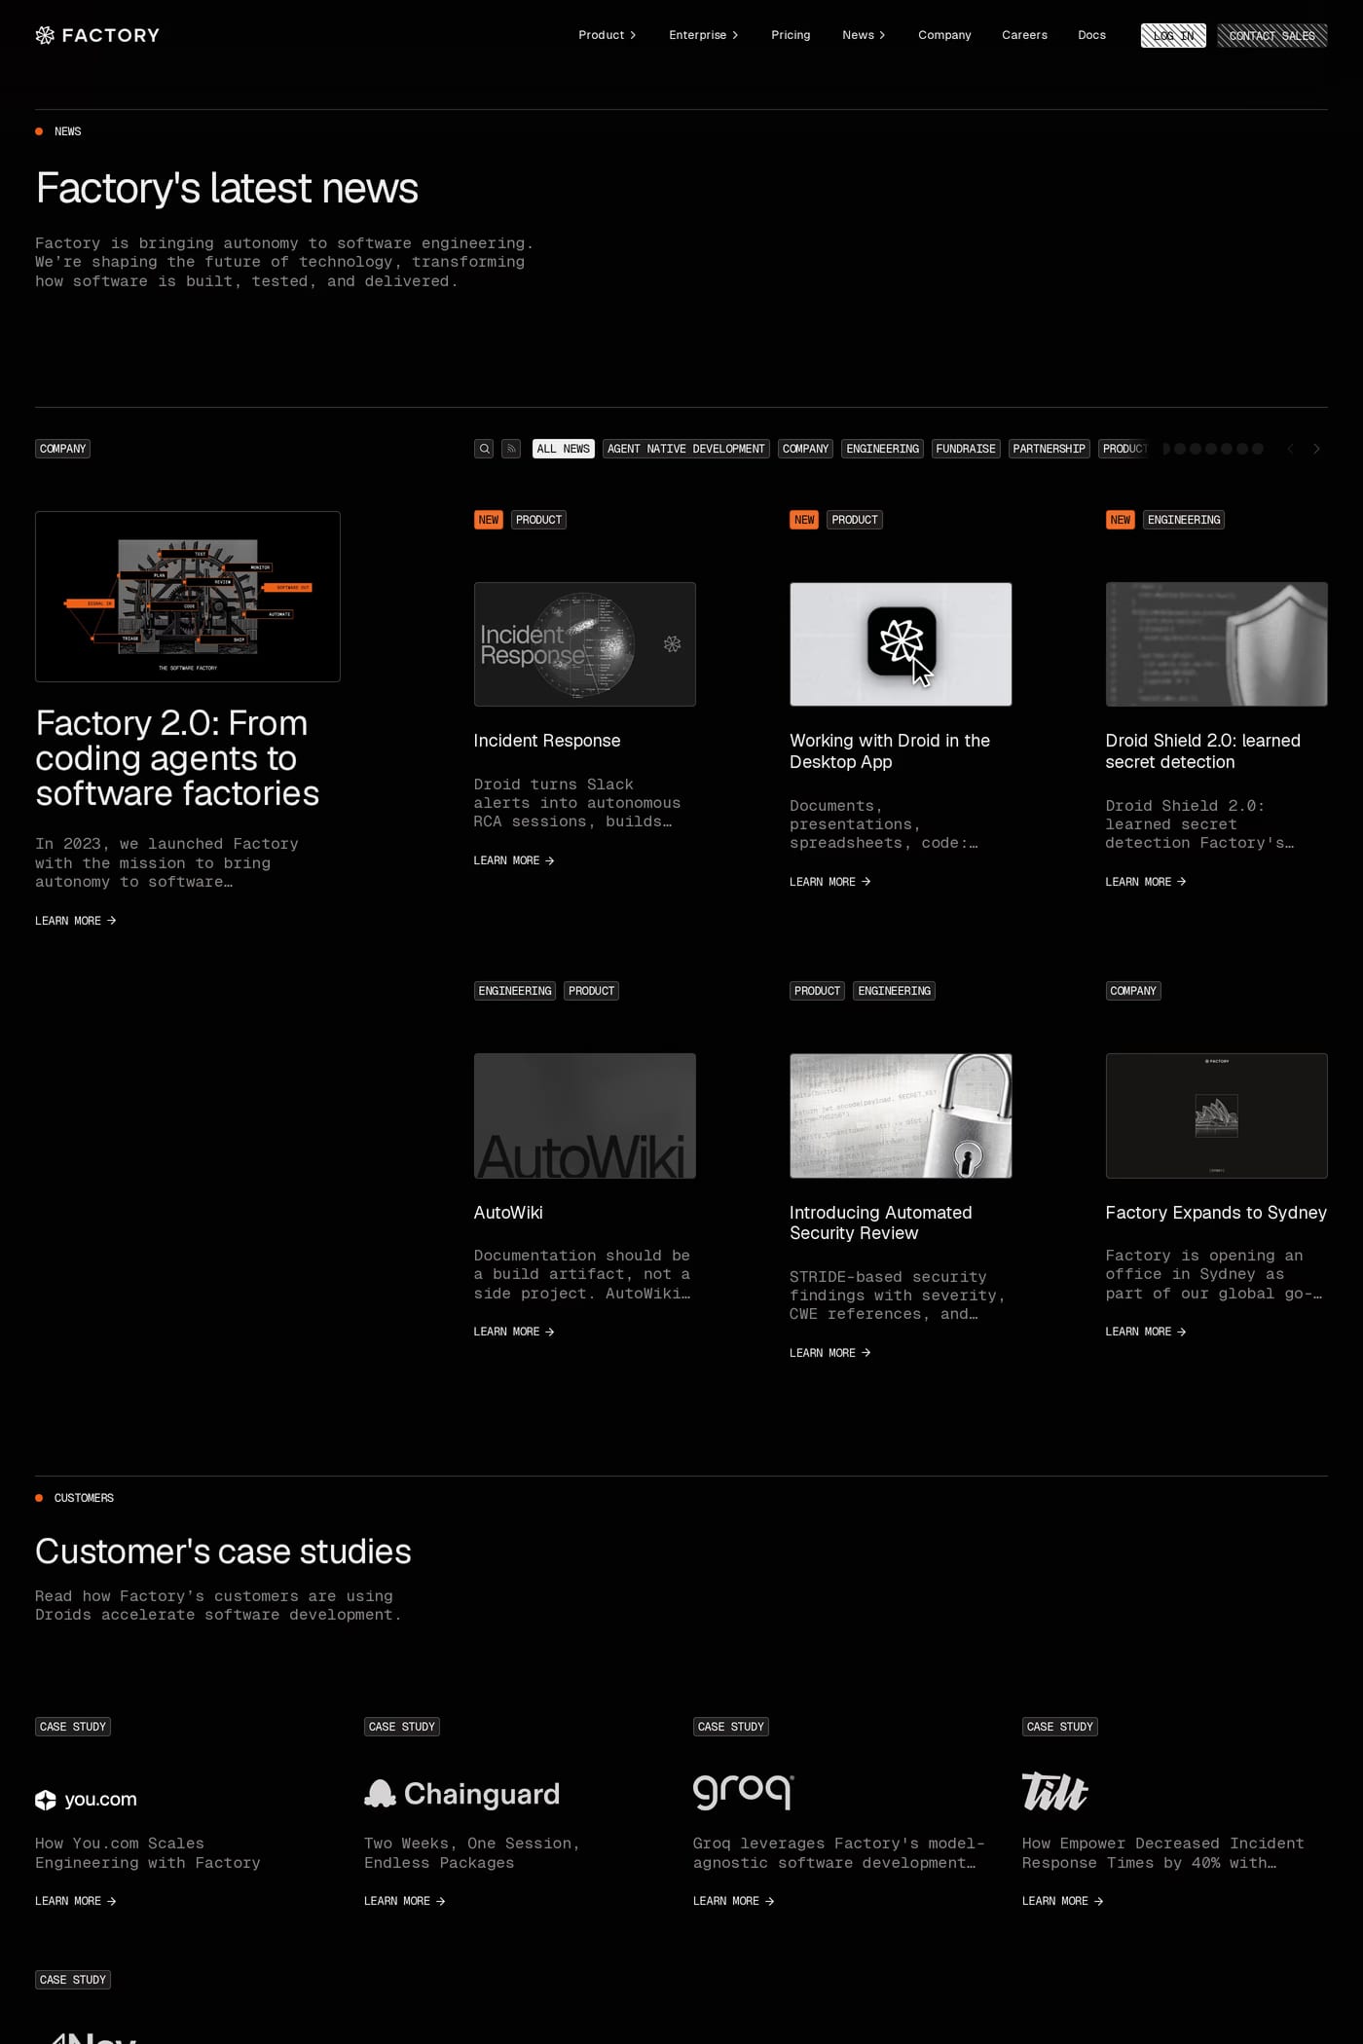The height and width of the screenshot is (2044, 1363).
Task: Filter news by Product tag in filter bar
Action: tap(1124, 449)
